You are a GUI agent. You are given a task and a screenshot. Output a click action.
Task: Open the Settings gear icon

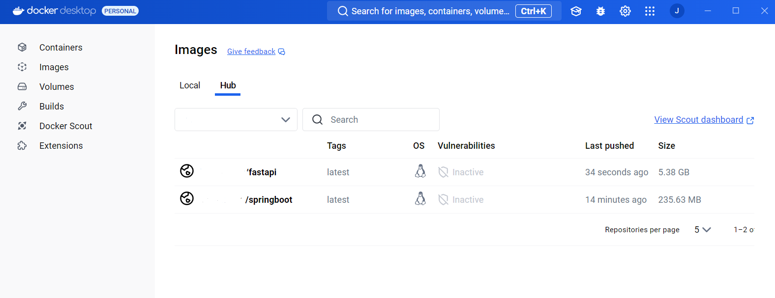click(625, 11)
